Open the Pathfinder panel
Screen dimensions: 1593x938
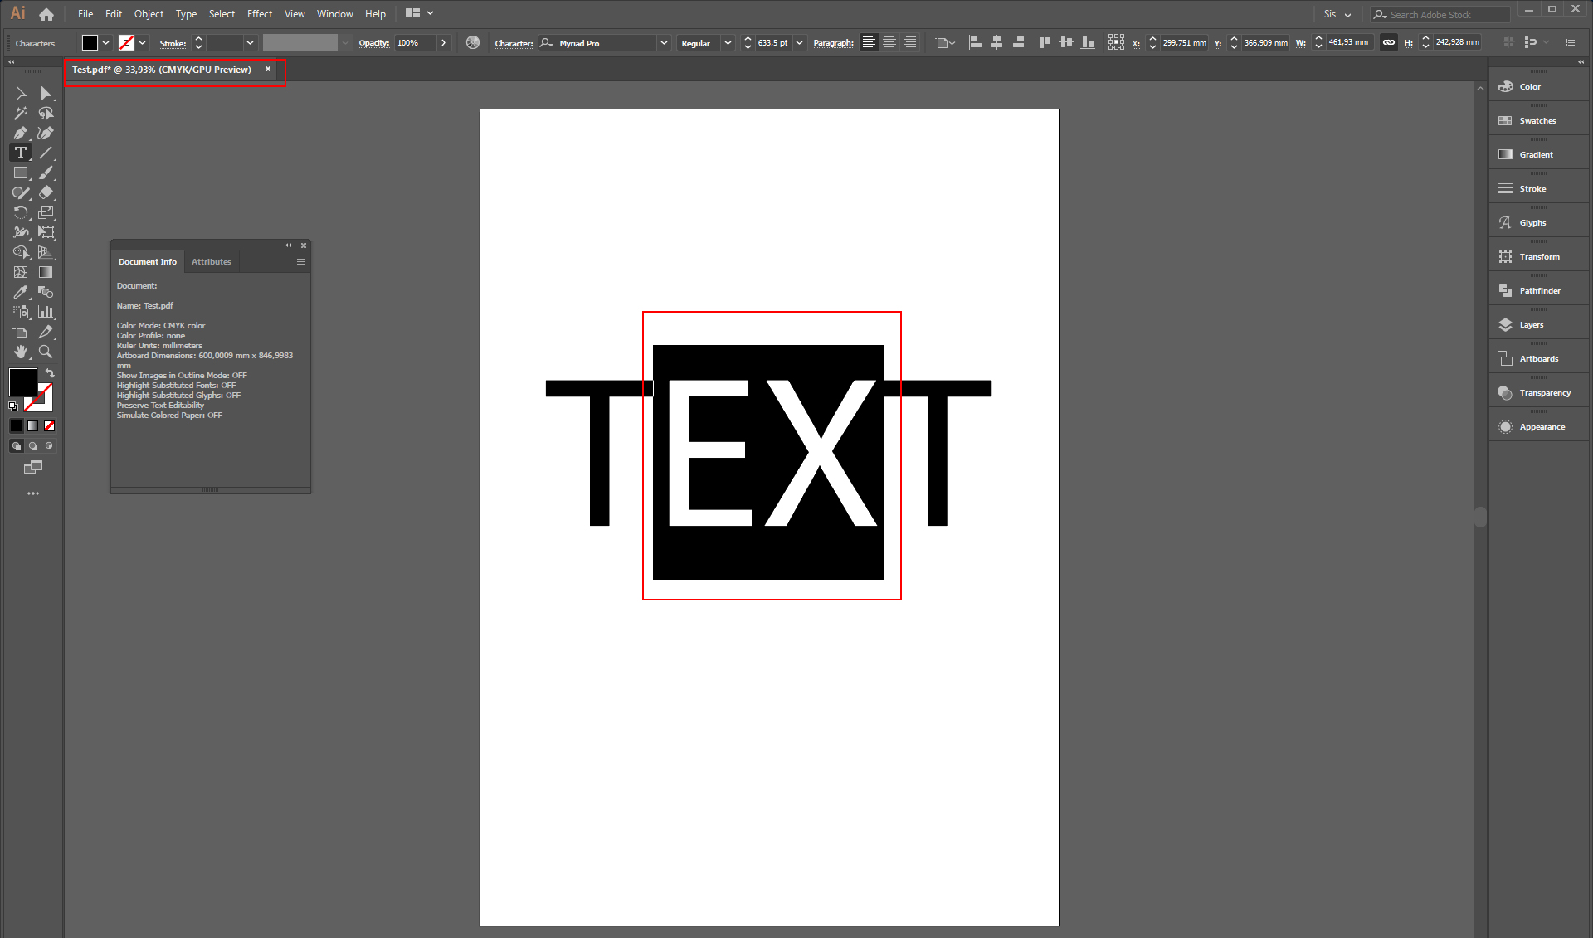coord(1536,290)
